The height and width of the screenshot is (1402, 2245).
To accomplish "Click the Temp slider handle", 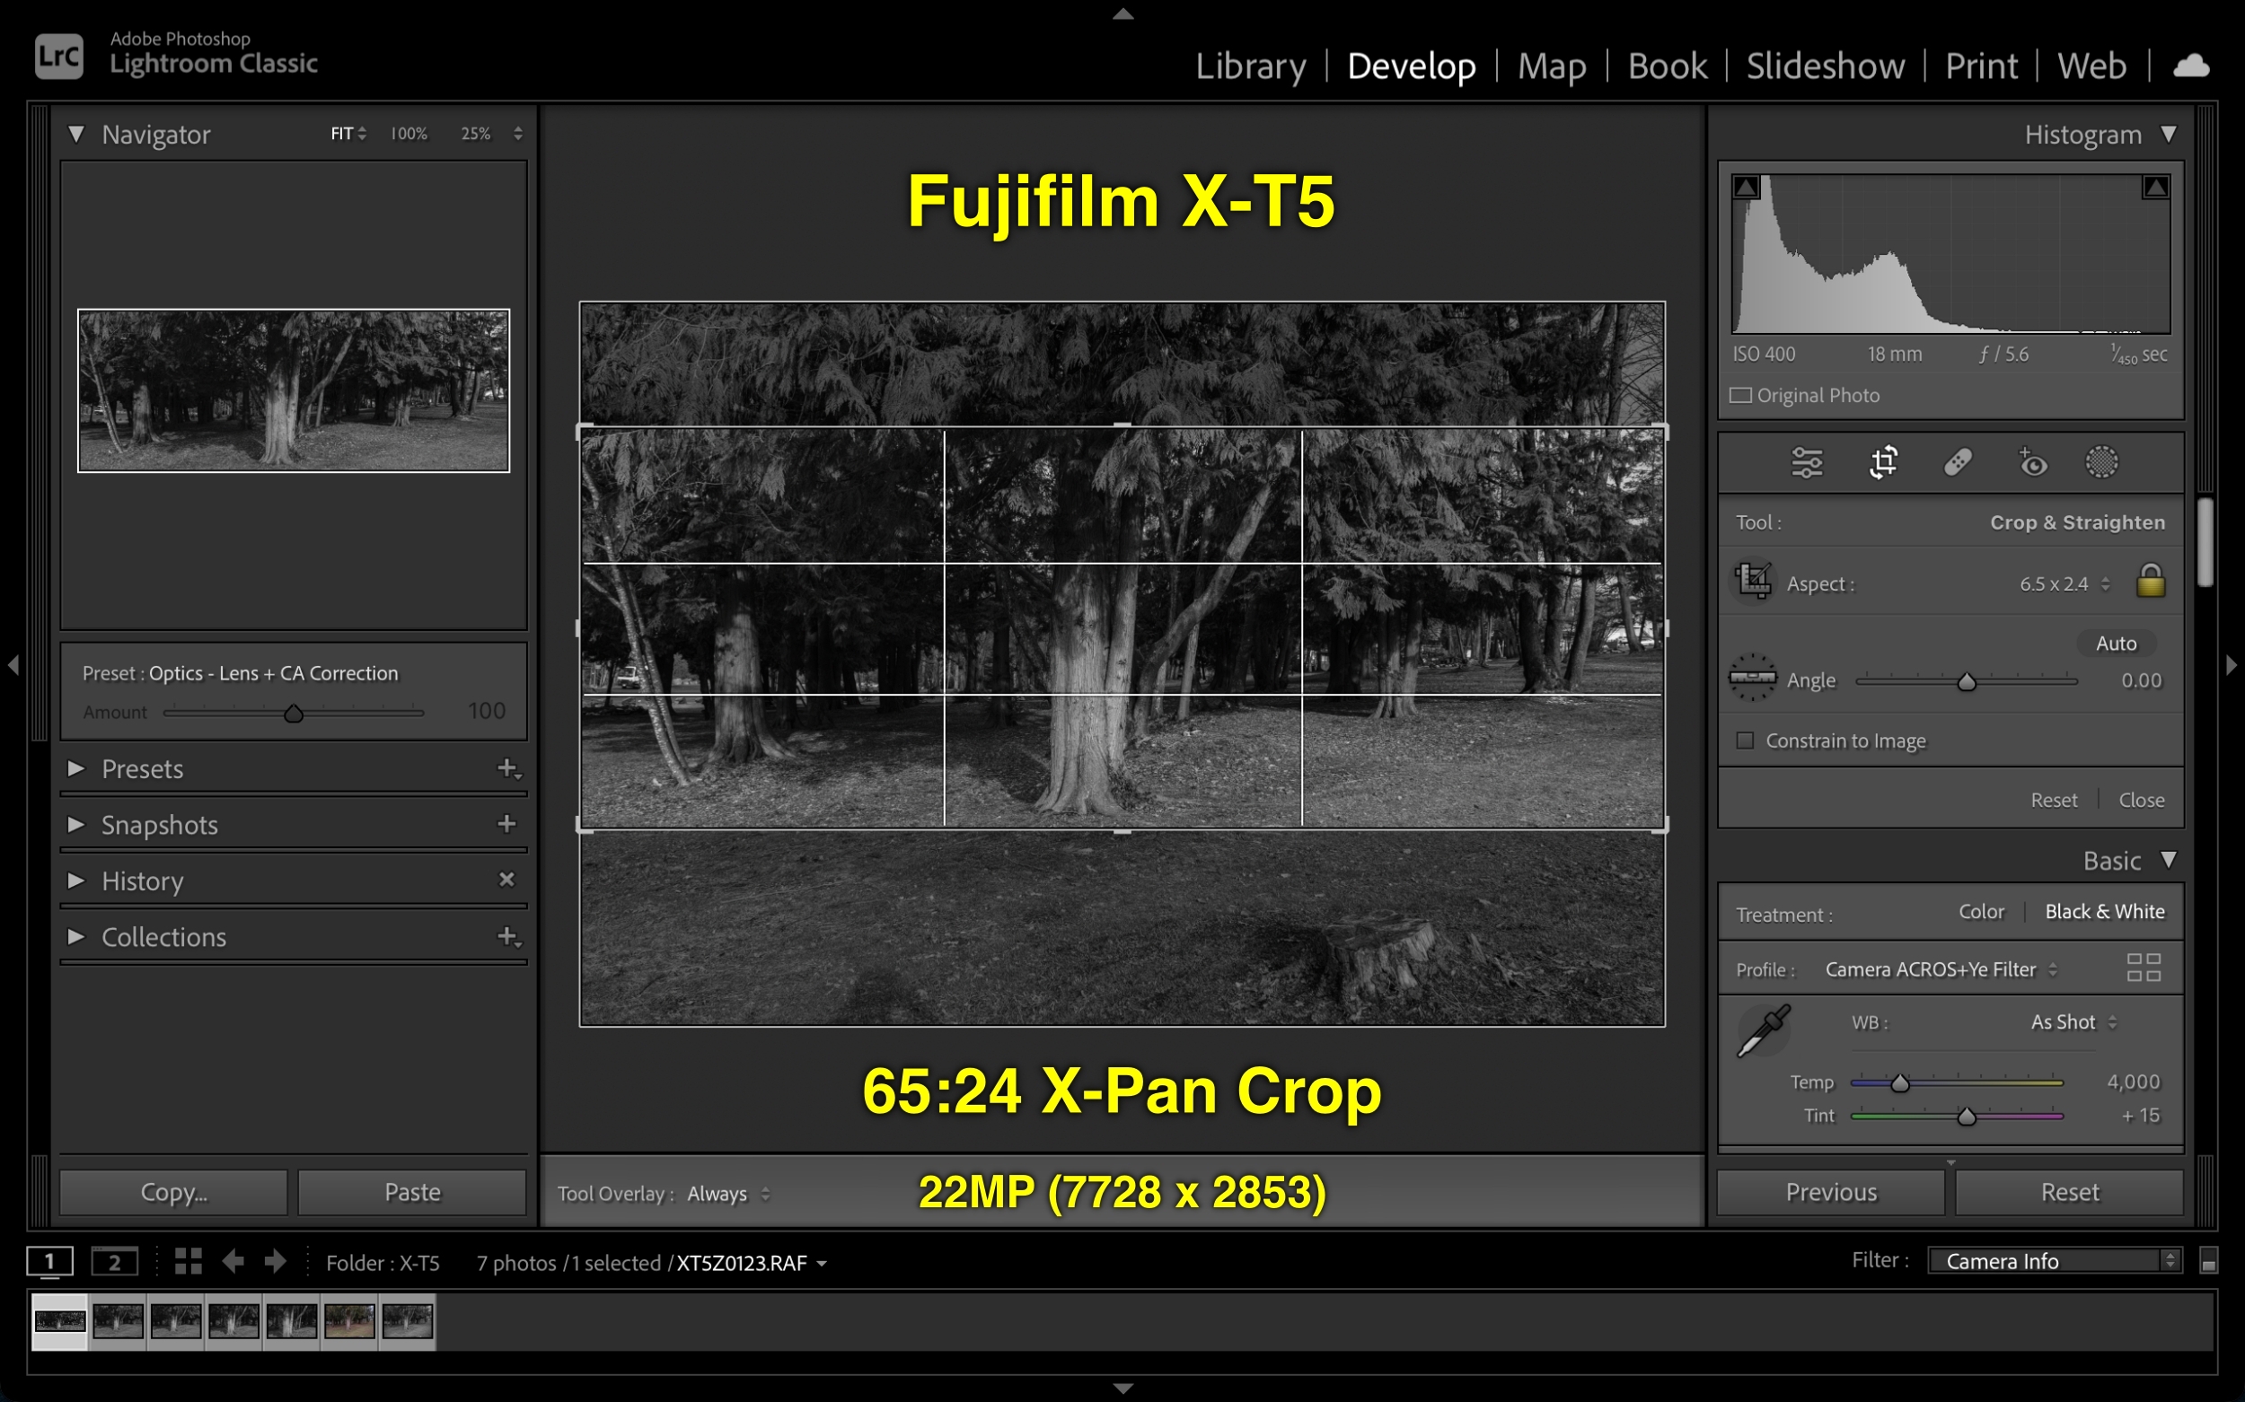I will 1899,1083.
